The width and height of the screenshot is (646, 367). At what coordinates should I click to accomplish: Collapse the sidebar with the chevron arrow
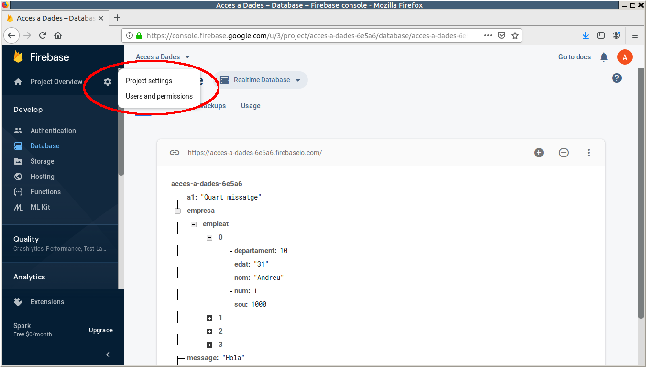point(108,355)
